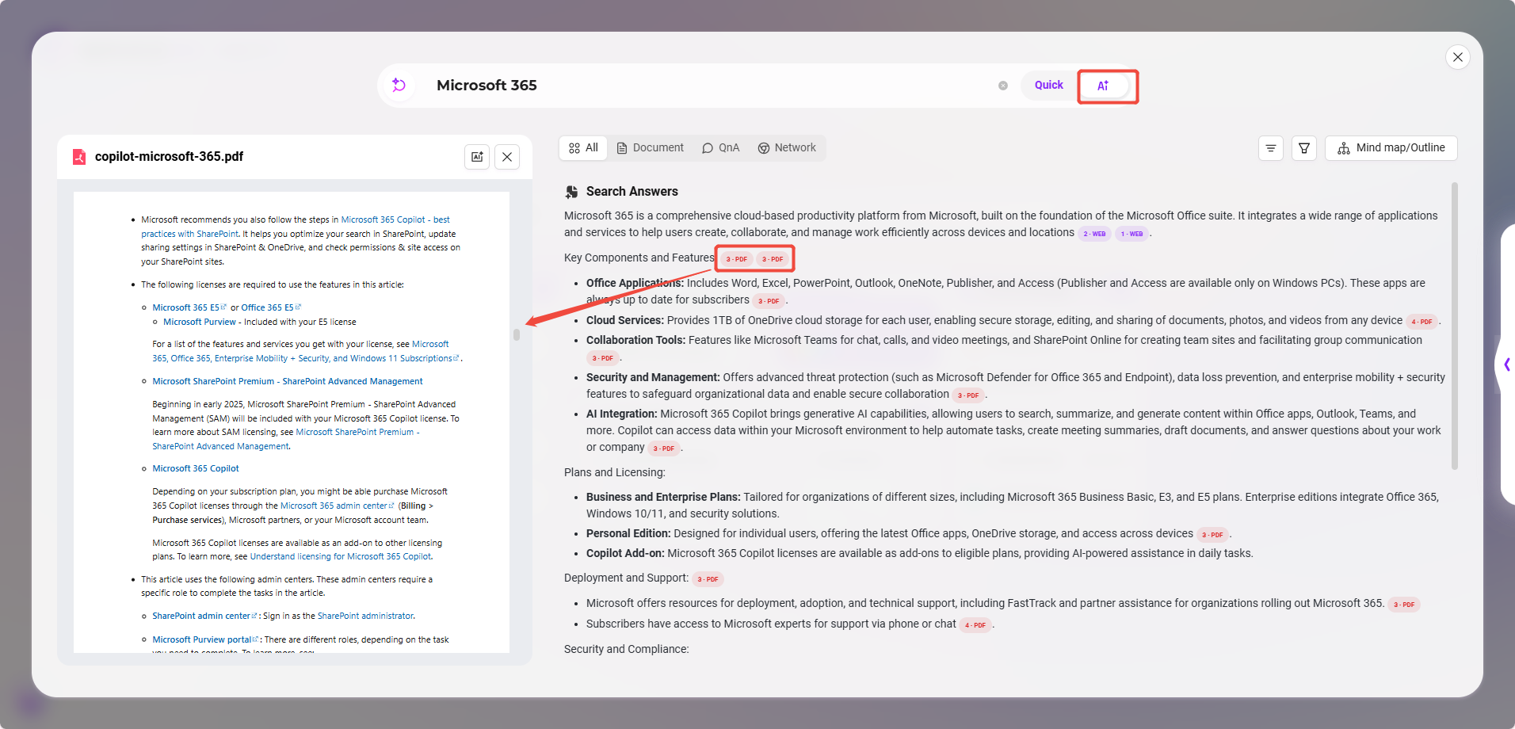Select the Document tab
The height and width of the screenshot is (729, 1515).
pos(651,148)
